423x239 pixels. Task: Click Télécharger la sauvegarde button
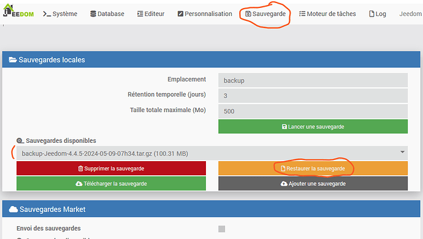click(x=111, y=183)
